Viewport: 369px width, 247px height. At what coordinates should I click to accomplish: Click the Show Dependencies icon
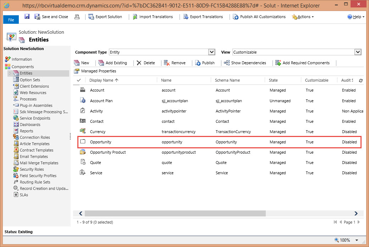(227, 63)
